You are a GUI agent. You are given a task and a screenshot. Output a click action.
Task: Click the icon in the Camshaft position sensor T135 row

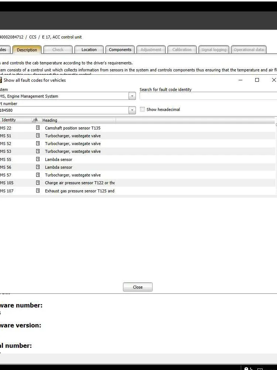pos(38,128)
